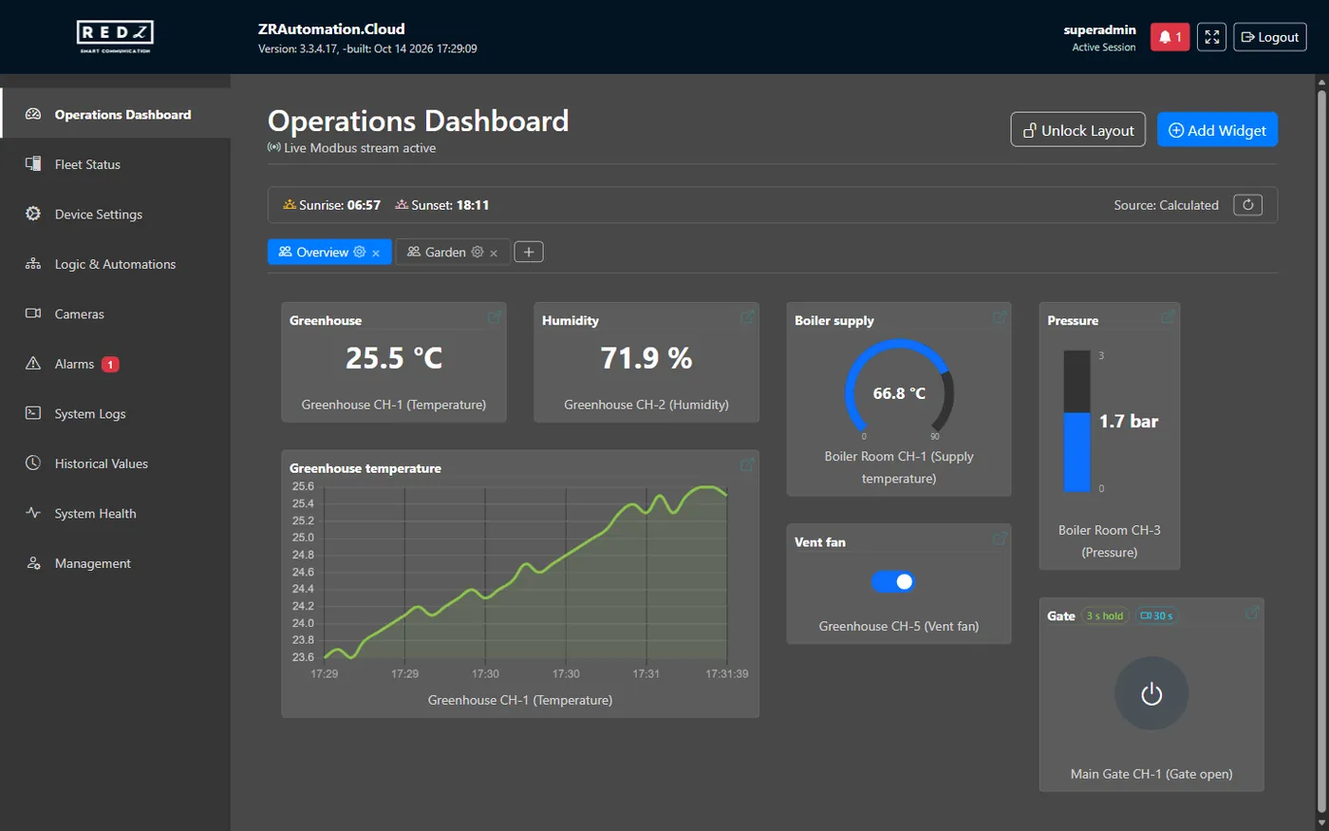Screen dimensions: 1329x831
Task: Click the Boiler supply temperature gauge
Action: [x=899, y=391]
